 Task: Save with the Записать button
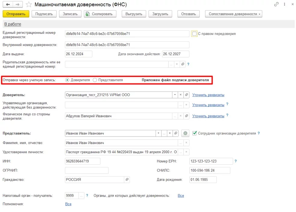[70, 14]
